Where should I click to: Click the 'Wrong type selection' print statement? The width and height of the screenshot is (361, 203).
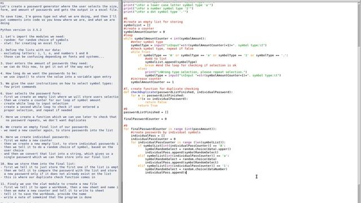pos(196,72)
